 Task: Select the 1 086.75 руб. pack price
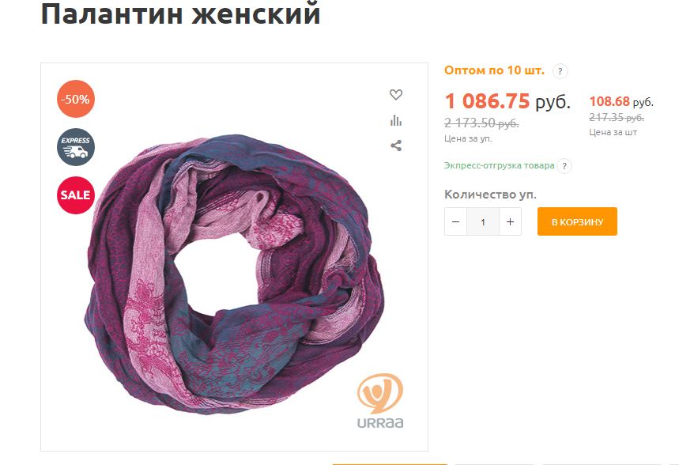pos(507,101)
